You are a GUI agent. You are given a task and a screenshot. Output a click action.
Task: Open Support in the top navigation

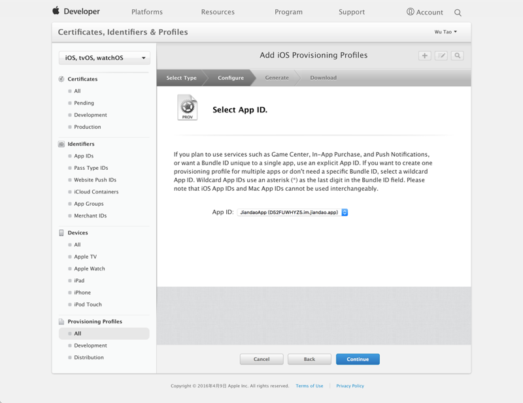352,12
